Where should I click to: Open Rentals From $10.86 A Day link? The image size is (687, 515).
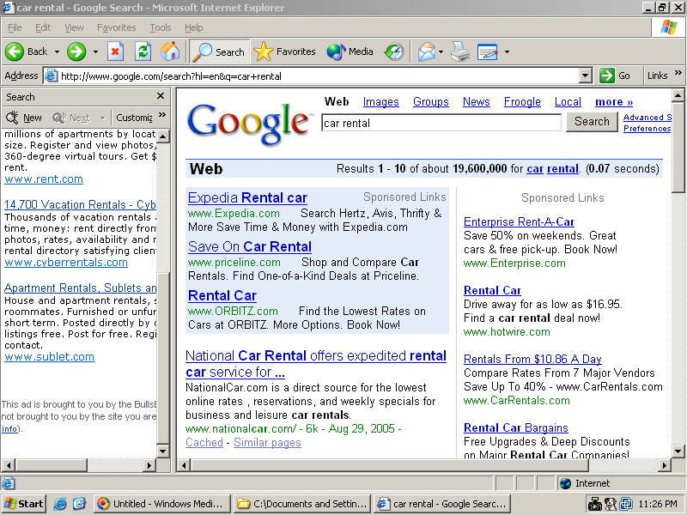pyautogui.click(x=532, y=360)
